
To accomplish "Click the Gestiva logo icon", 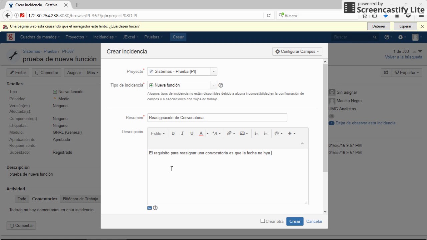I will click(11, 37).
